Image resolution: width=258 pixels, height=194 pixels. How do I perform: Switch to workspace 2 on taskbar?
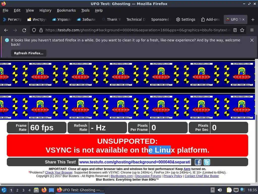coord(17,190)
